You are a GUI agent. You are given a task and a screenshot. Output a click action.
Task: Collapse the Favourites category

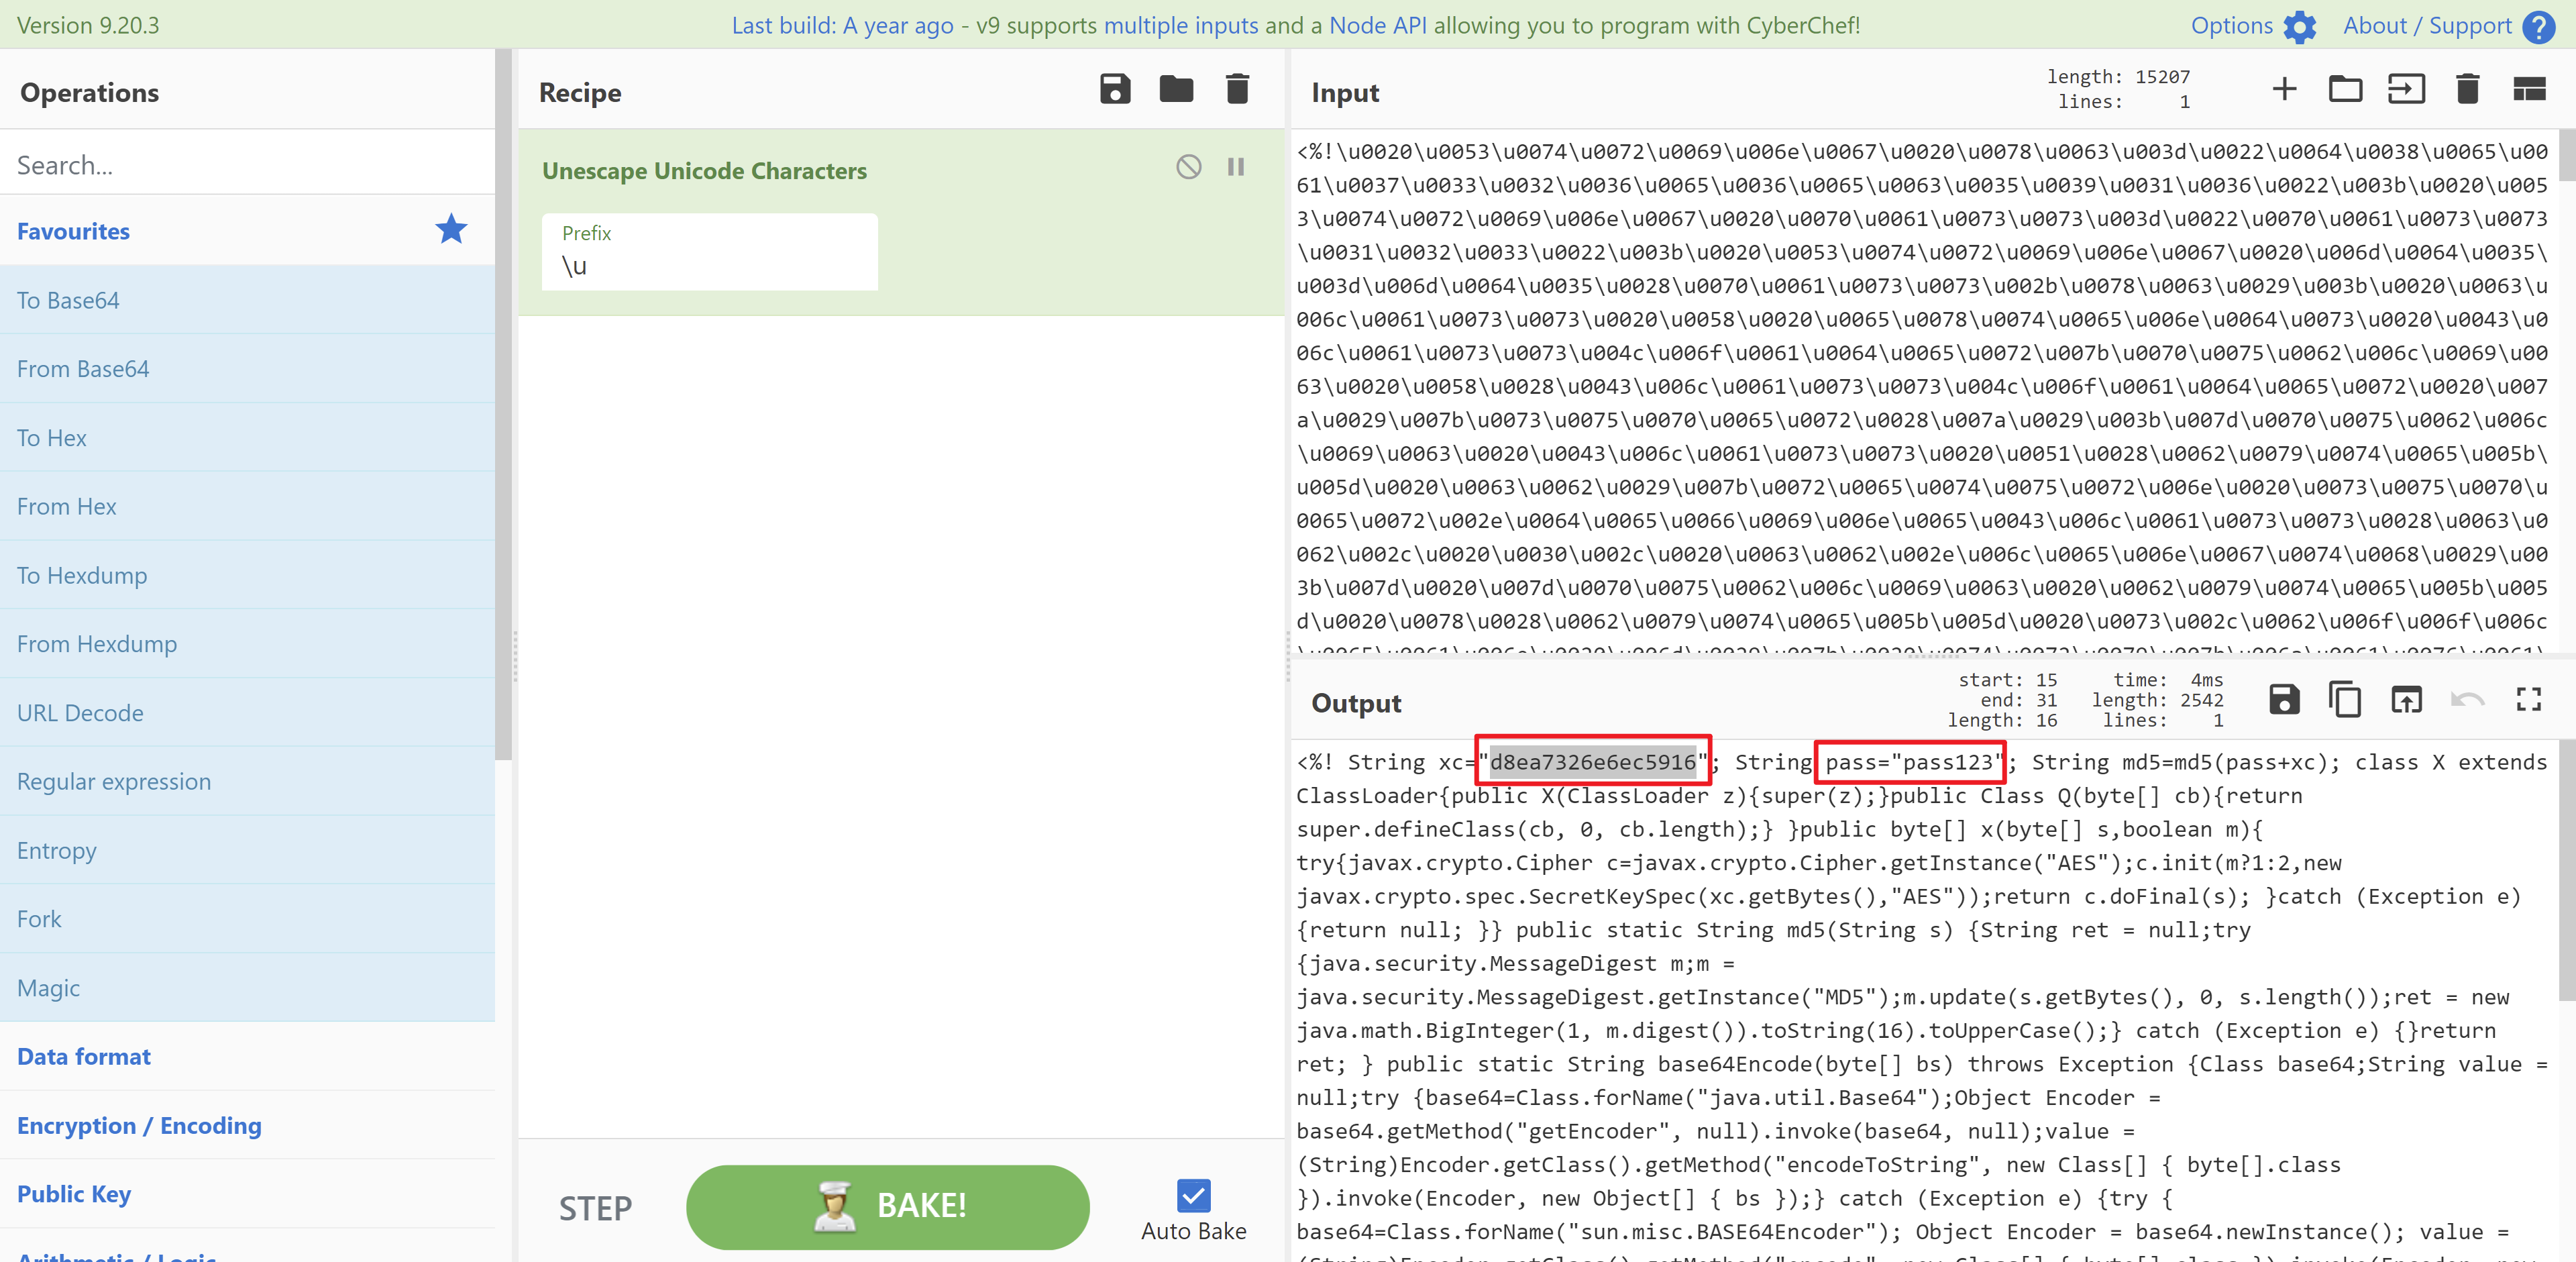[x=74, y=231]
